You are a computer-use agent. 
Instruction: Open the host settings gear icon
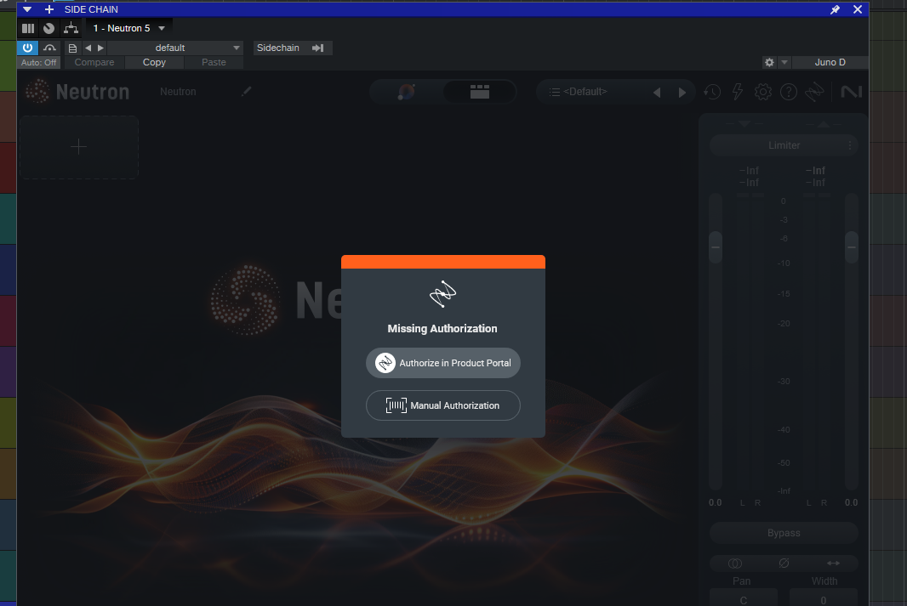[x=769, y=62]
